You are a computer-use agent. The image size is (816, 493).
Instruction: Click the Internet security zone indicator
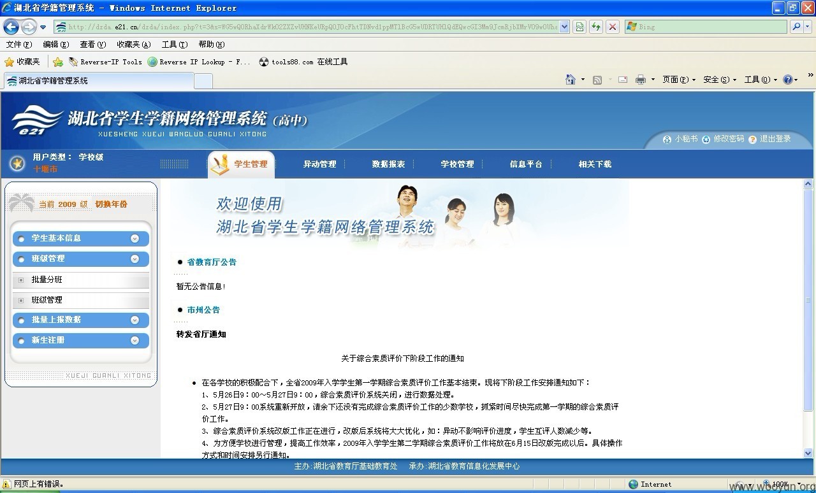pos(650,484)
